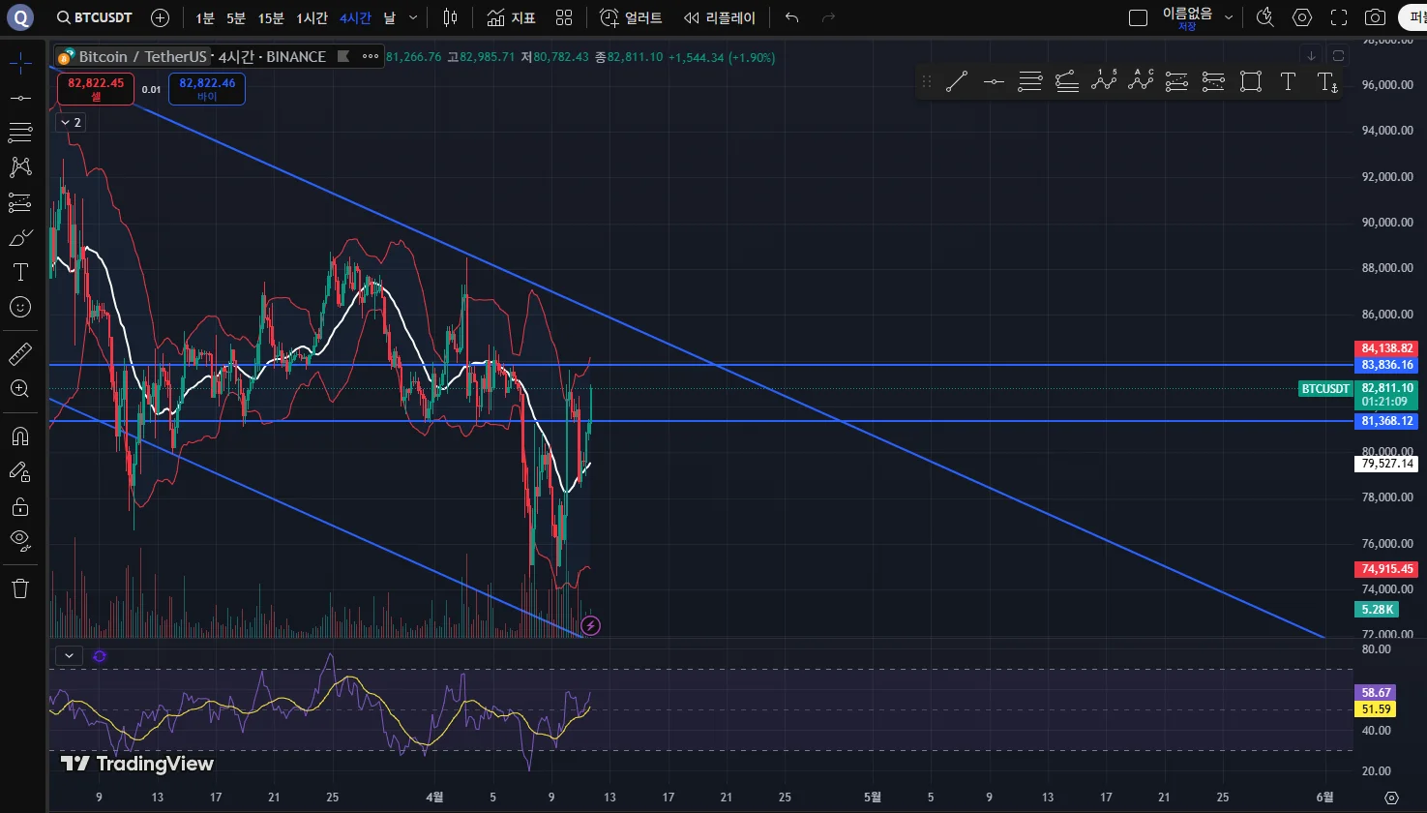Switch to the 1분 timeframe
The height and width of the screenshot is (813, 1427).
[x=204, y=17]
